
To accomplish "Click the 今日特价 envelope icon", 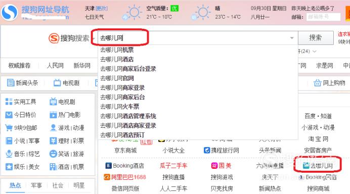I will 9,115.
